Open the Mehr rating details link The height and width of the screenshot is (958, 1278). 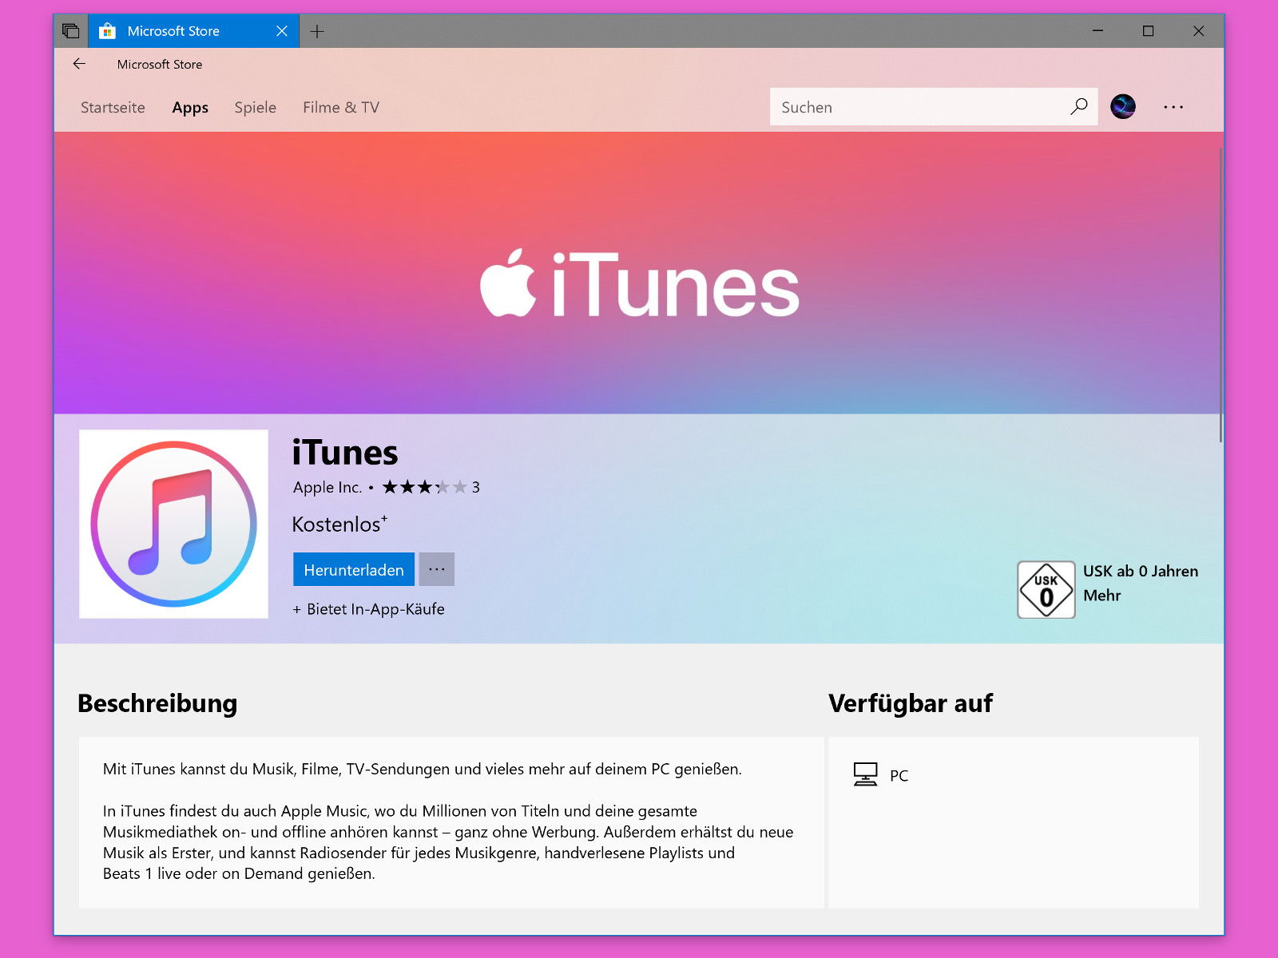pos(1102,596)
